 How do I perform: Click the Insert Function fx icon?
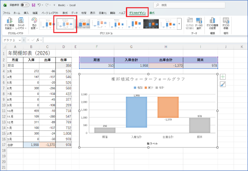point(38,40)
